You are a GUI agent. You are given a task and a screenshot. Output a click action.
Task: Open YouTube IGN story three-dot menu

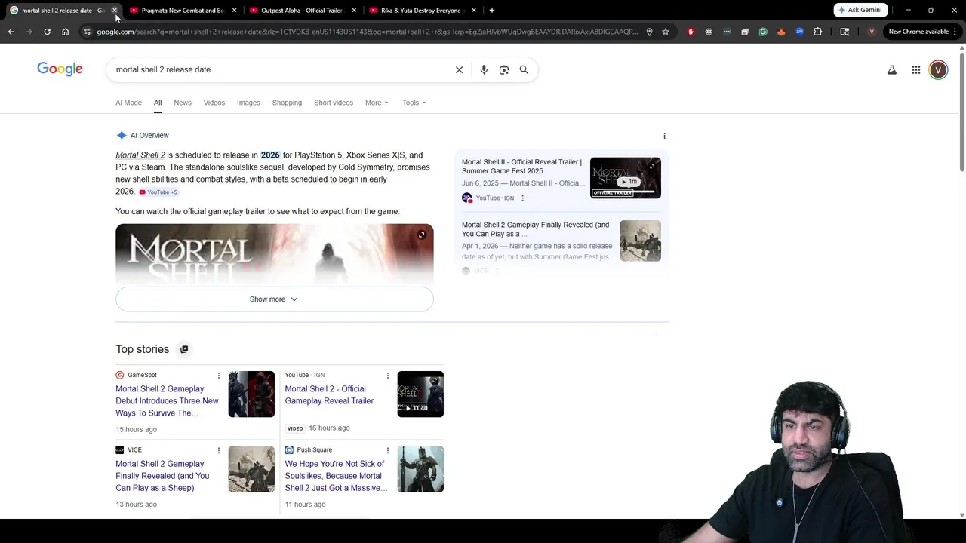[x=388, y=376]
